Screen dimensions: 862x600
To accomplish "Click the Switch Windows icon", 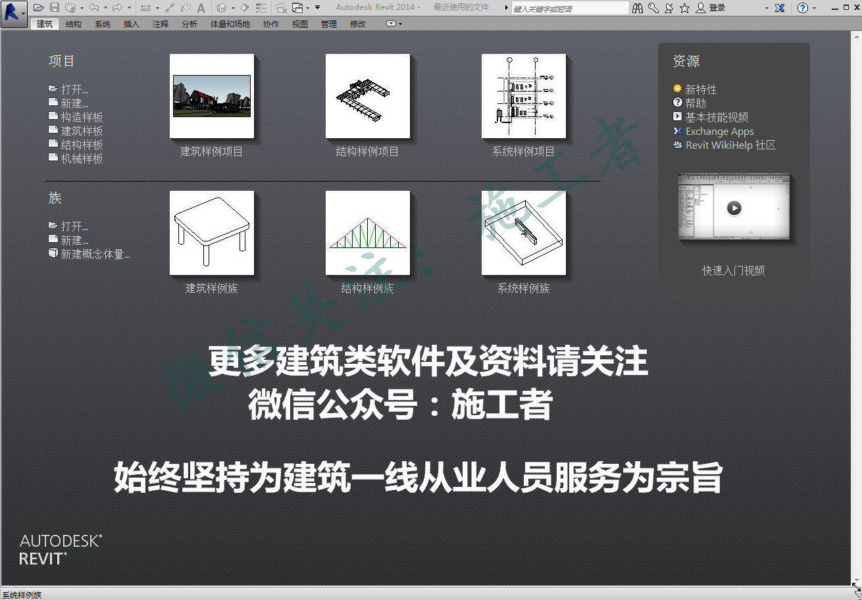I will (297, 8).
